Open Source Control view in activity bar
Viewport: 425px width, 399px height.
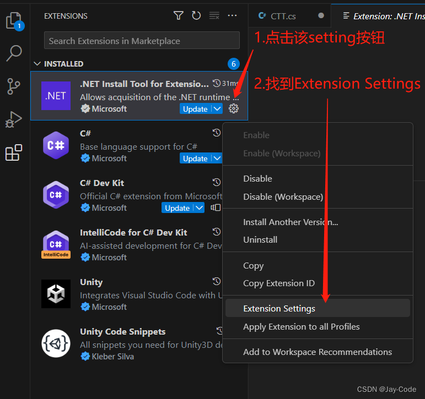click(x=14, y=86)
